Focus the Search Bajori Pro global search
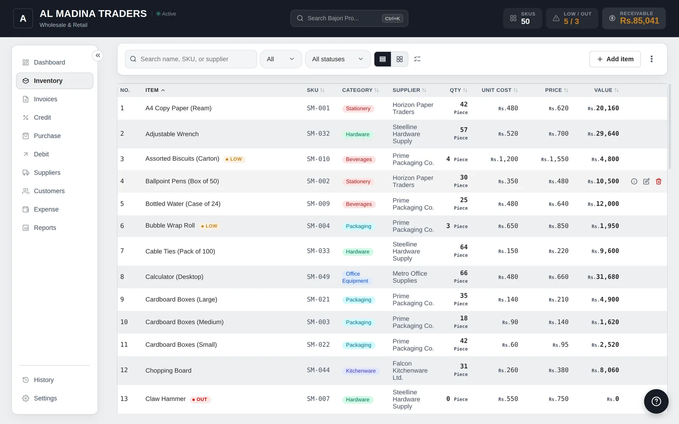The width and height of the screenshot is (679, 424). (x=349, y=19)
